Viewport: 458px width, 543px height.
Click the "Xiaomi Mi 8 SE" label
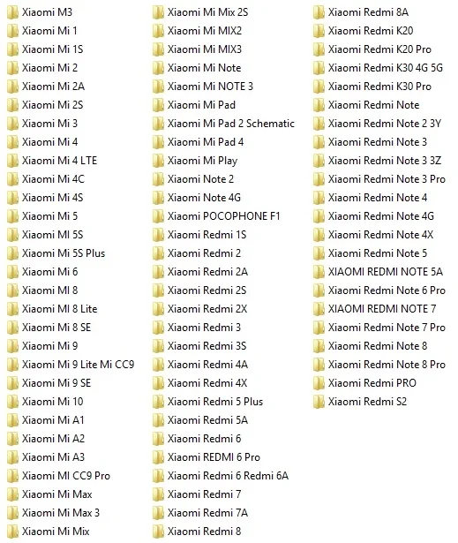56,328
